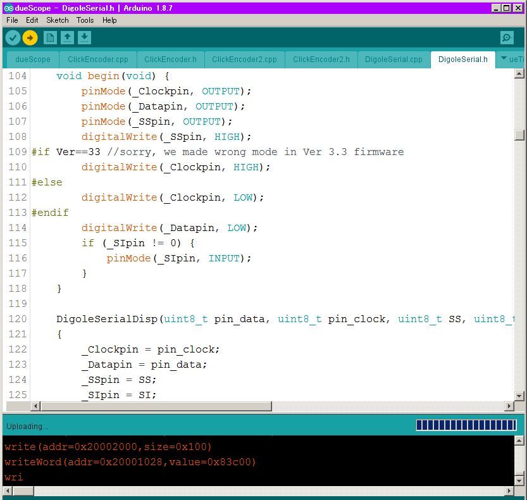Select the DigoleSerial.h tab
The height and width of the screenshot is (500, 527).
coord(463,59)
